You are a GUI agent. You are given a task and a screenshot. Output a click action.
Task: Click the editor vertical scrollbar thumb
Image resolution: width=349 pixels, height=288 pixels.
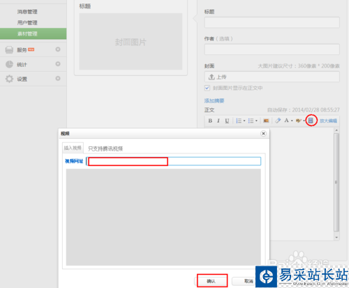[336, 182]
